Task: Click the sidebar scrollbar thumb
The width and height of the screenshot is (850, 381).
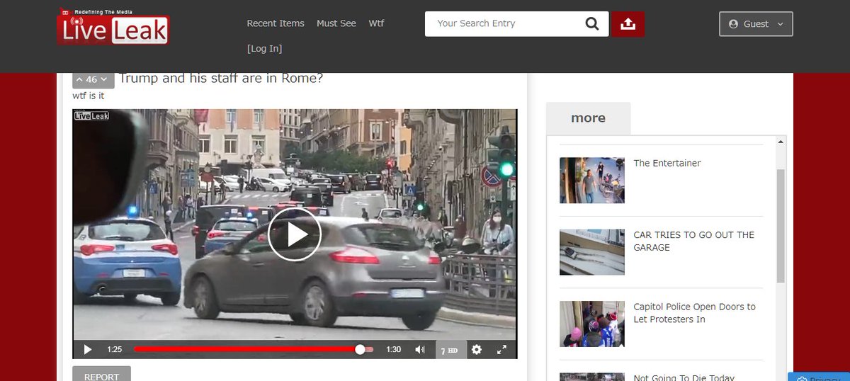Action: (781, 226)
